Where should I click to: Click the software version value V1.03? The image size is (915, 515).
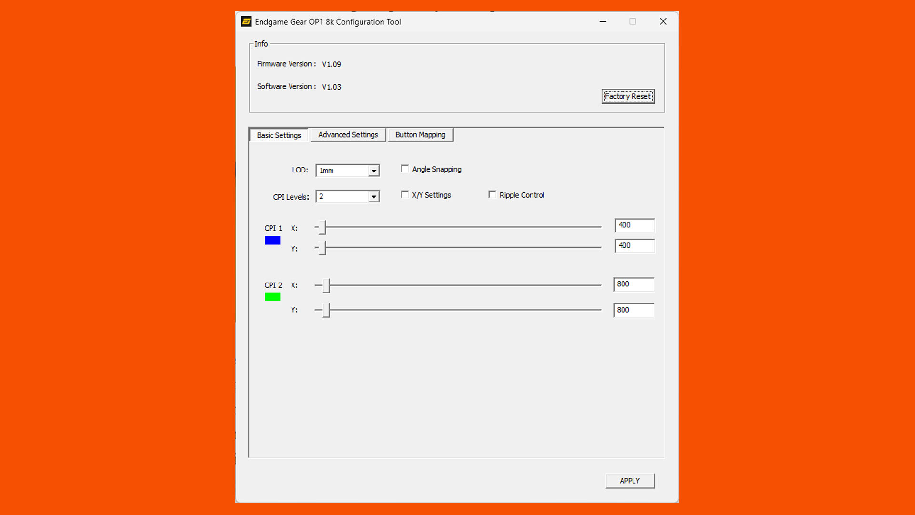pyautogui.click(x=332, y=87)
